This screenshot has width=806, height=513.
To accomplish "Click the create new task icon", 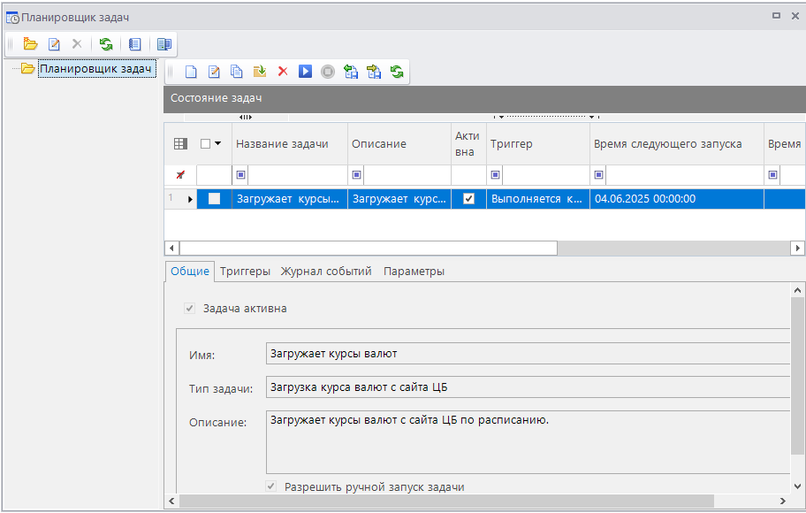I will pyautogui.click(x=190, y=72).
